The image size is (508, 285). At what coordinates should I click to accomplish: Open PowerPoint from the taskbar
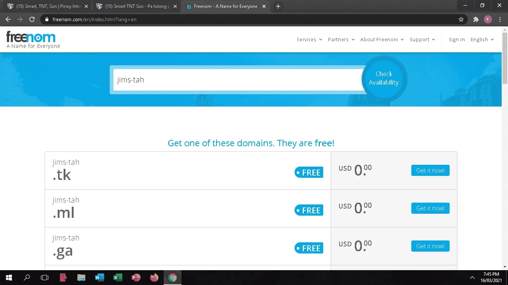point(136,277)
